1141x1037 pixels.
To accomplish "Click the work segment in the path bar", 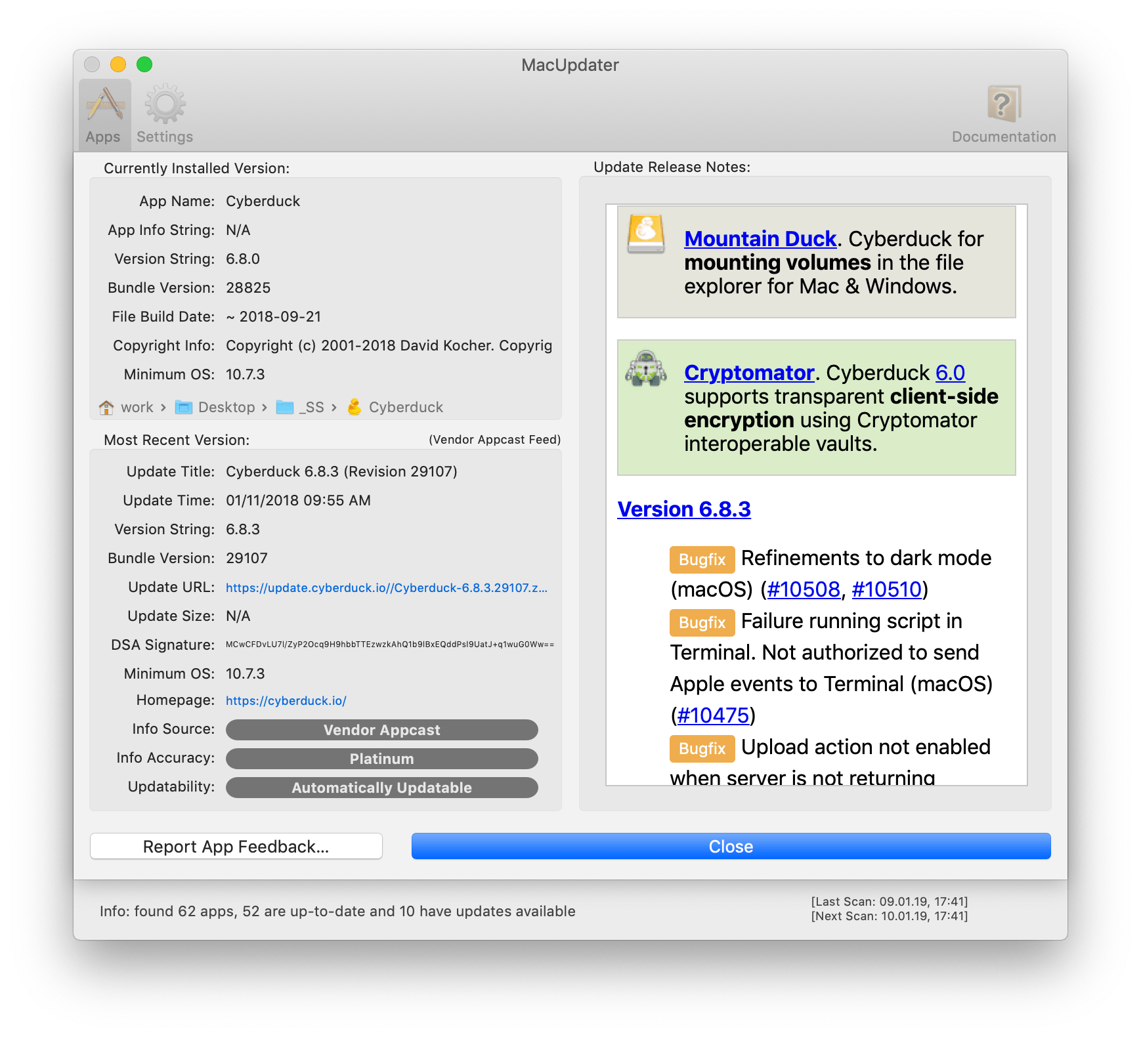I will coord(137,408).
